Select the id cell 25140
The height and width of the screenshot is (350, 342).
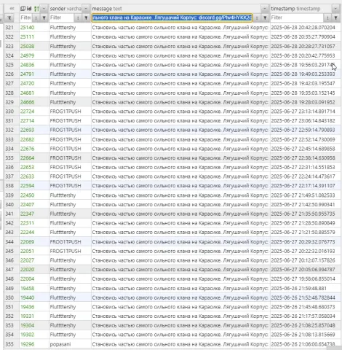[x=34, y=28]
